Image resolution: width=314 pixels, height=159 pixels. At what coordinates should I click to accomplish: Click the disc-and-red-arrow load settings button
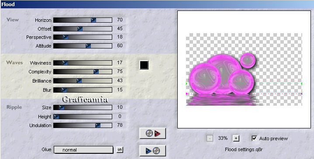pos(152,133)
